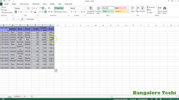Toggle center horizontal alignment
Viewport: 179px width, 100px height.
(x=43, y=12)
